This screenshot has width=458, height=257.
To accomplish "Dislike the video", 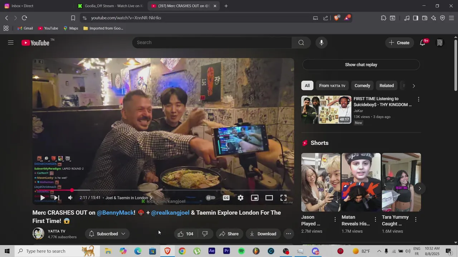I will pos(205,234).
